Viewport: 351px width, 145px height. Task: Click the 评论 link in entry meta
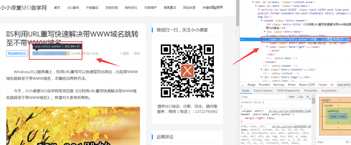pos(137,54)
